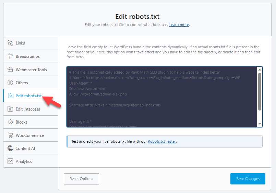The height and width of the screenshot is (193, 276).
Task: Click the Content AI icon
Action: 10,149
